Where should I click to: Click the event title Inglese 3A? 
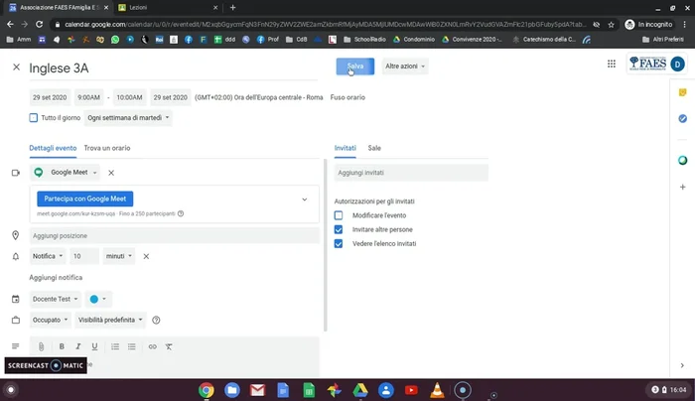tap(174, 68)
